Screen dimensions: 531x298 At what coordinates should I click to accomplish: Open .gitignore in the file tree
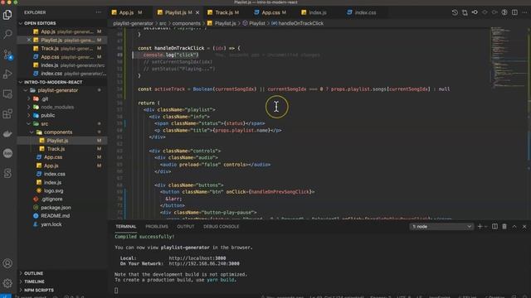51,199
